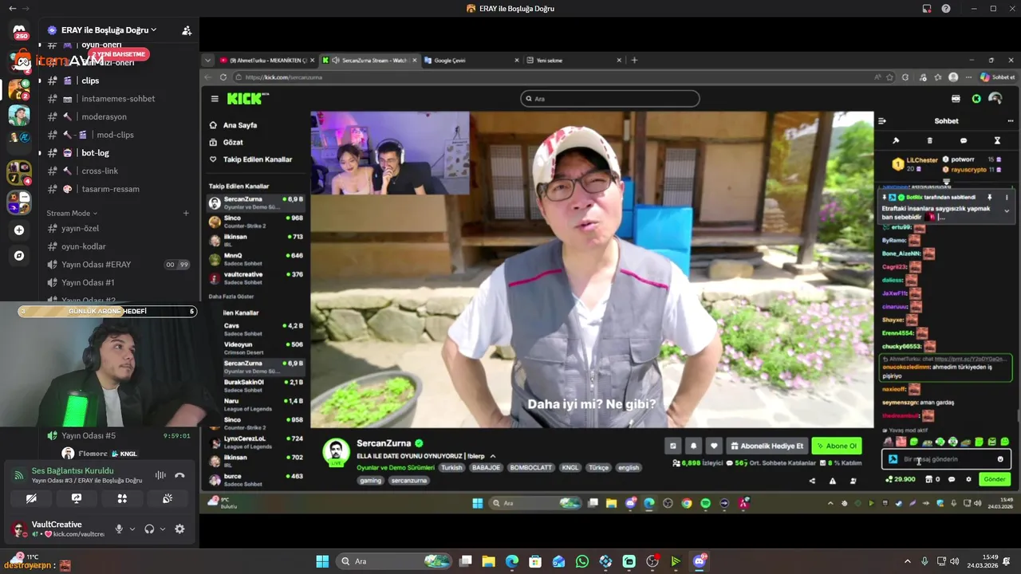This screenshot has height=574, width=1021.
Task: Open File Explorer from the Windows taskbar
Action: point(488,561)
